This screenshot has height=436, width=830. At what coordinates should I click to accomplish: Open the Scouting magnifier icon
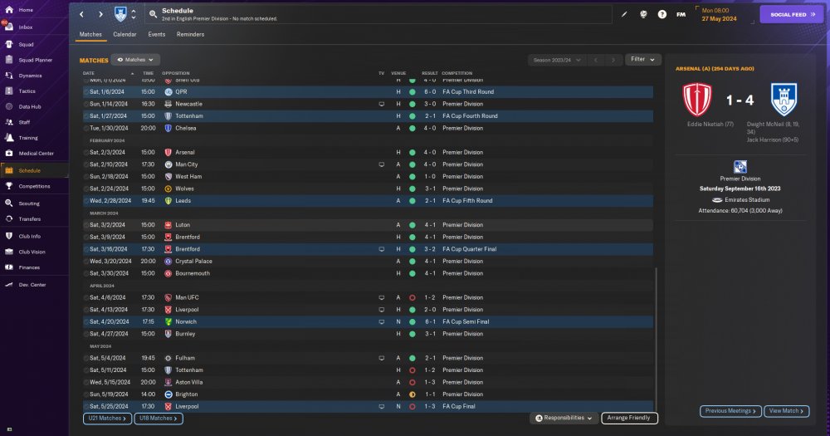pos(9,203)
